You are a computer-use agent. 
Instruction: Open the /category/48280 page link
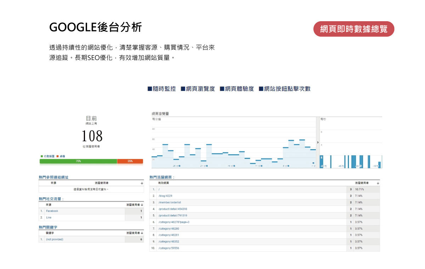tap(169, 229)
